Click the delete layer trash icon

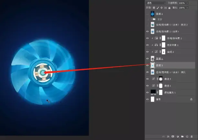(192, 136)
